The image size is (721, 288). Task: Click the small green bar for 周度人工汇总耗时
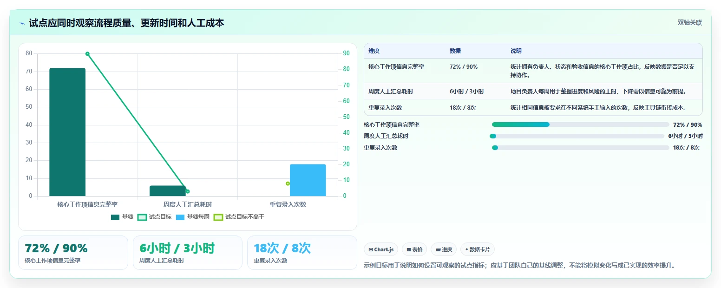click(168, 191)
